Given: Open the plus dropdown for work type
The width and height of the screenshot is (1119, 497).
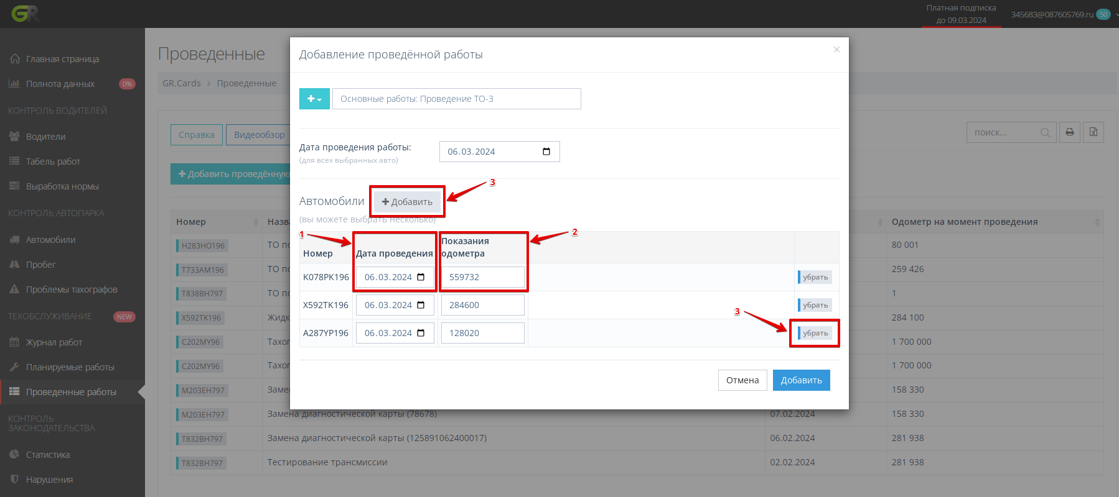Looking at the screenshot, I should (x=314, y=99).
